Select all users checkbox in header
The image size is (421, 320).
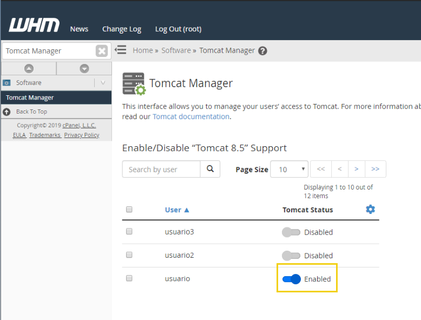[x=129, y=210]
